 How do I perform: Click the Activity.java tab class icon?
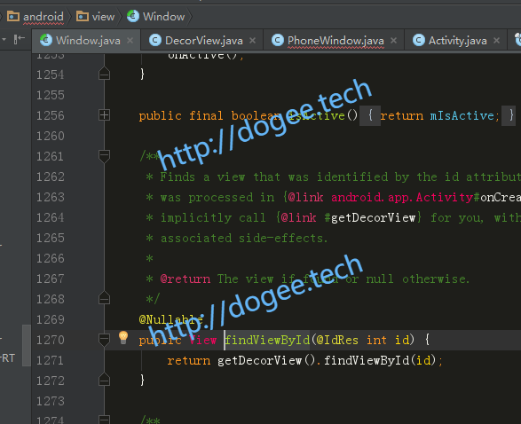pos(419,40)
